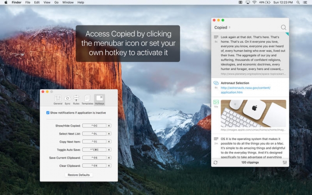Click the link icon beside Astronaut Selection
This screenshot has width=312, height=195.
pyautogui.click(x=216, y=83)
